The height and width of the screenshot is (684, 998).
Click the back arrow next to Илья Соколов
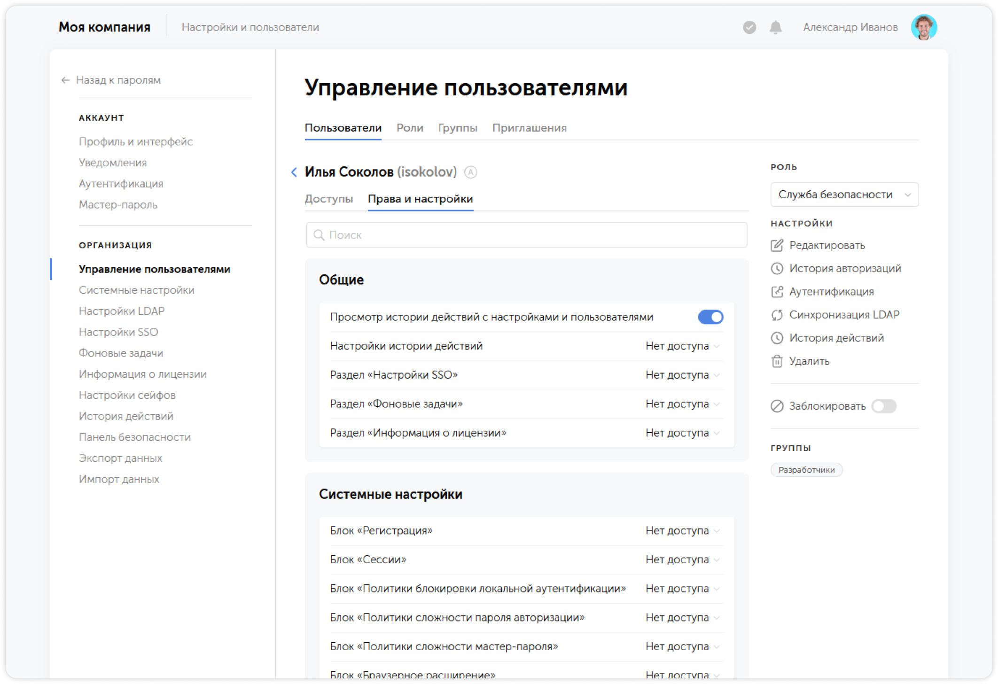(294, 172)
